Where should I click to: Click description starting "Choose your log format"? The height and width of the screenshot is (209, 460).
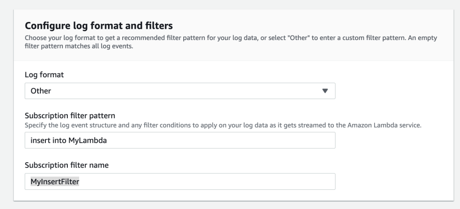click(x=90, y=38)
